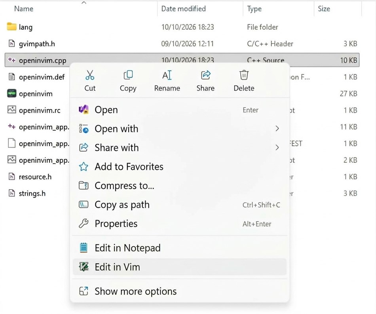The height and width of the screenshot is (314, 376).
Task: Click the Copy as path icon
Action: (x=84, y=205)
